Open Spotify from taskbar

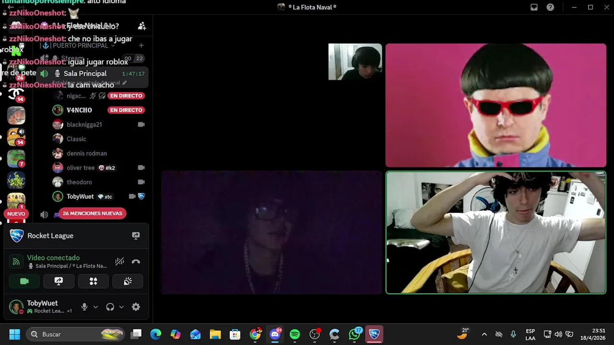(x=295, y=334)
